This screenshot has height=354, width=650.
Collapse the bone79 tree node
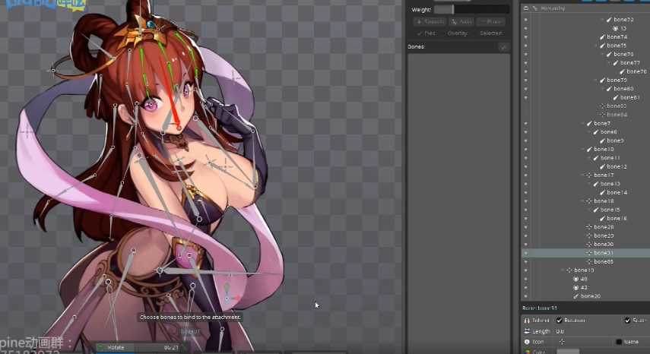tap(596, 81)
